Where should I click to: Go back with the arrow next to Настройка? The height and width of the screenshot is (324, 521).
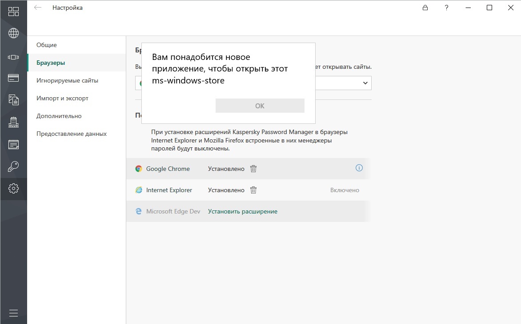37,7
